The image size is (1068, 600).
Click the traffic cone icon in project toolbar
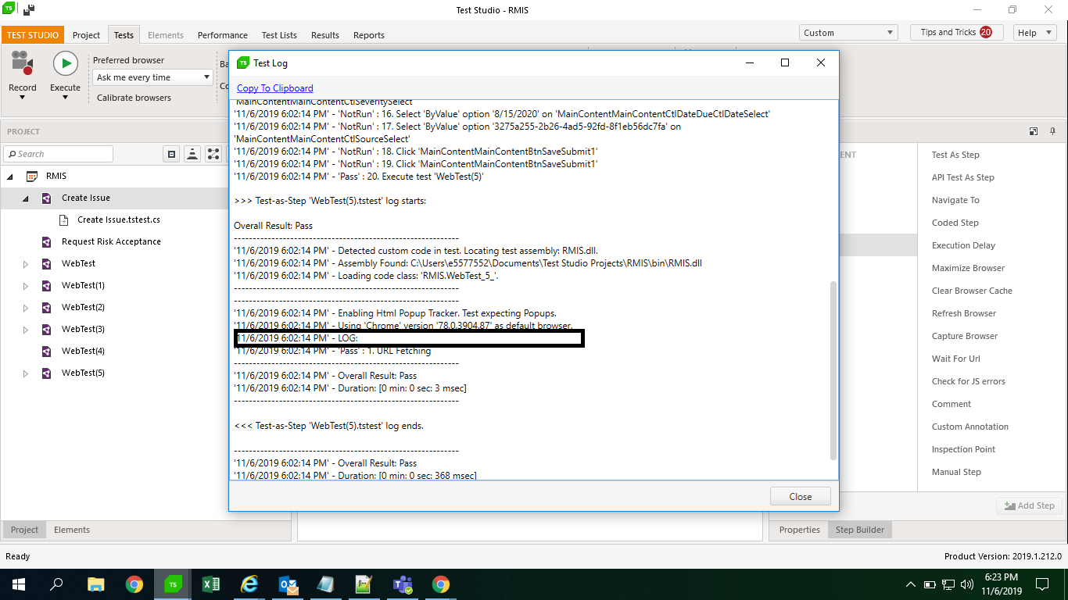[192, 154]
